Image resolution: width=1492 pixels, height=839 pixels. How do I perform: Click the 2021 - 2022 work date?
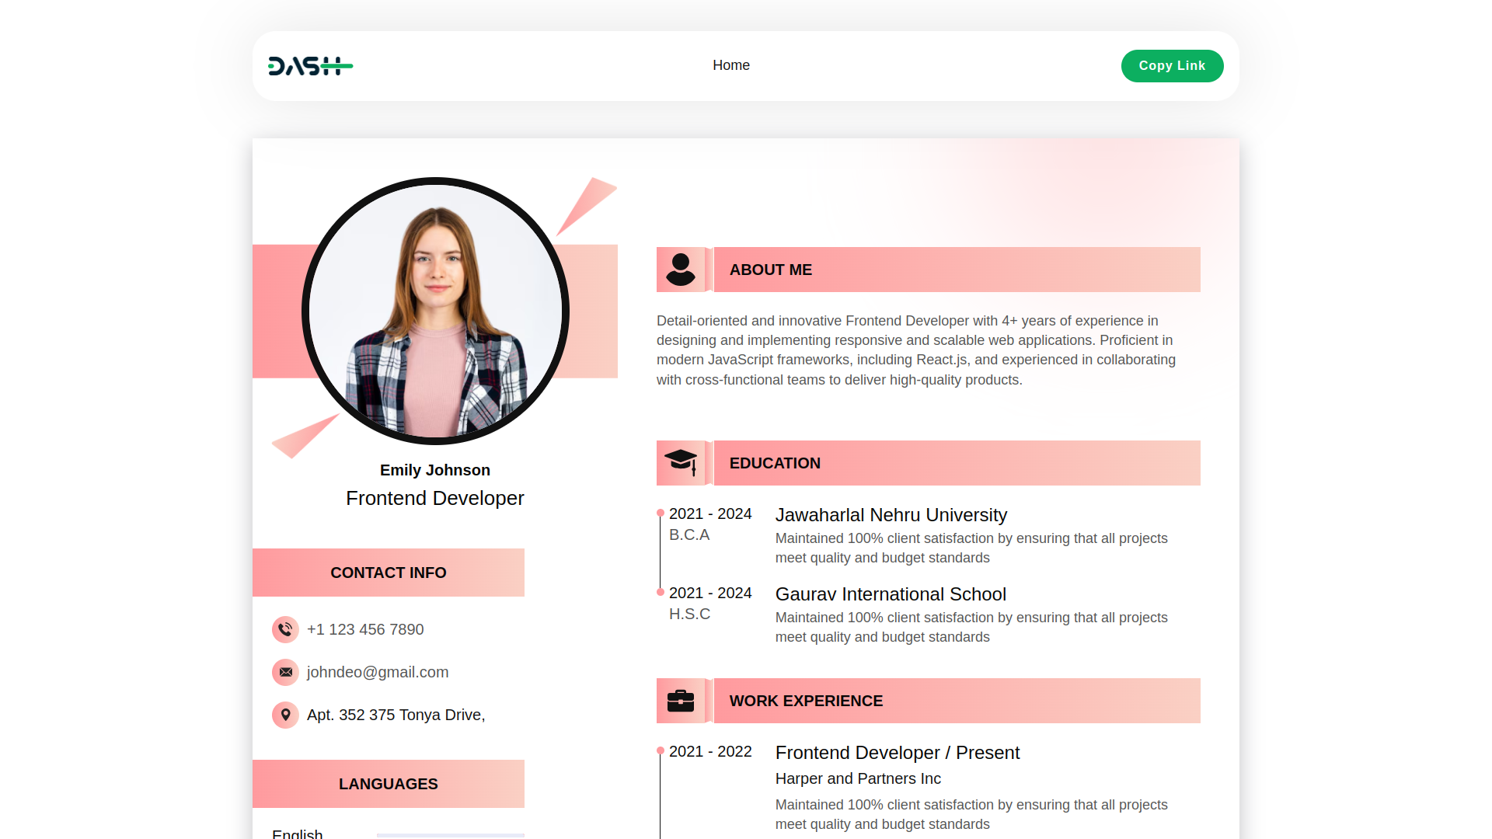click(710, 751)
